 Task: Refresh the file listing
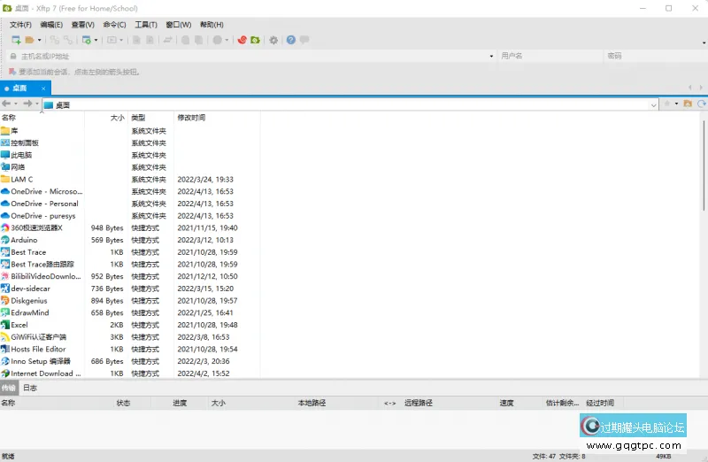tap(701, 104)
